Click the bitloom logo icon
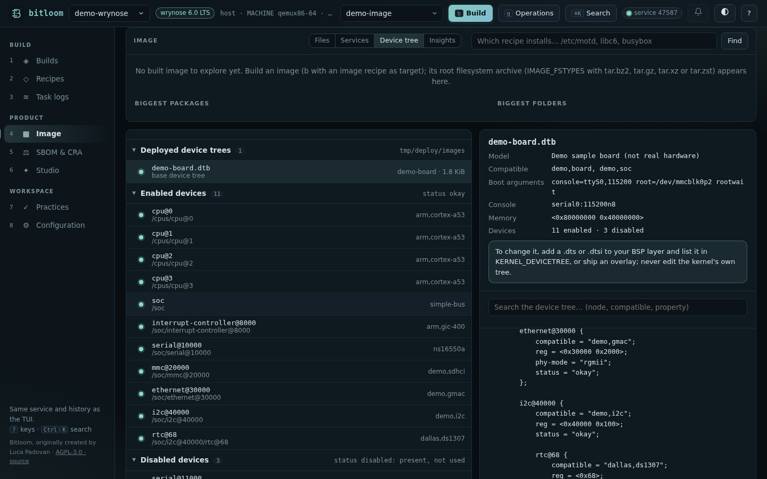The image size is (767, 479). 17,13
